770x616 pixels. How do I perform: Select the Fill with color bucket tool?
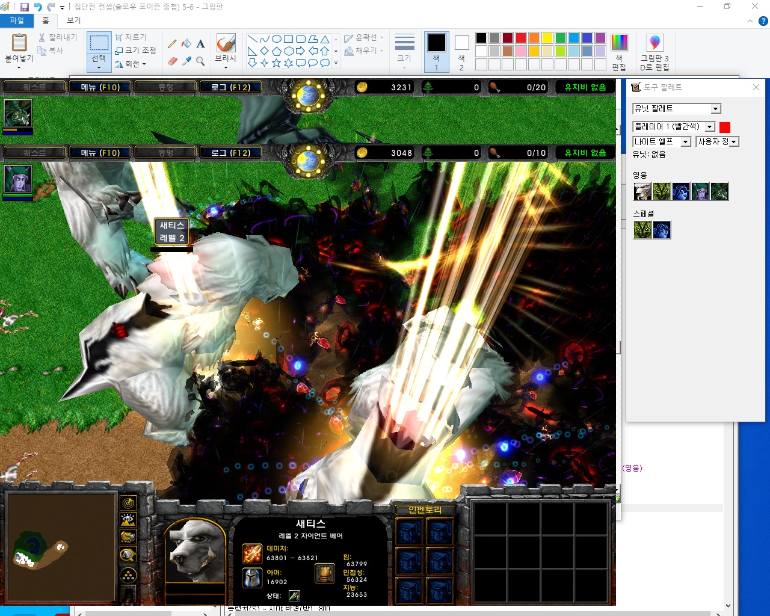(186, 43)
